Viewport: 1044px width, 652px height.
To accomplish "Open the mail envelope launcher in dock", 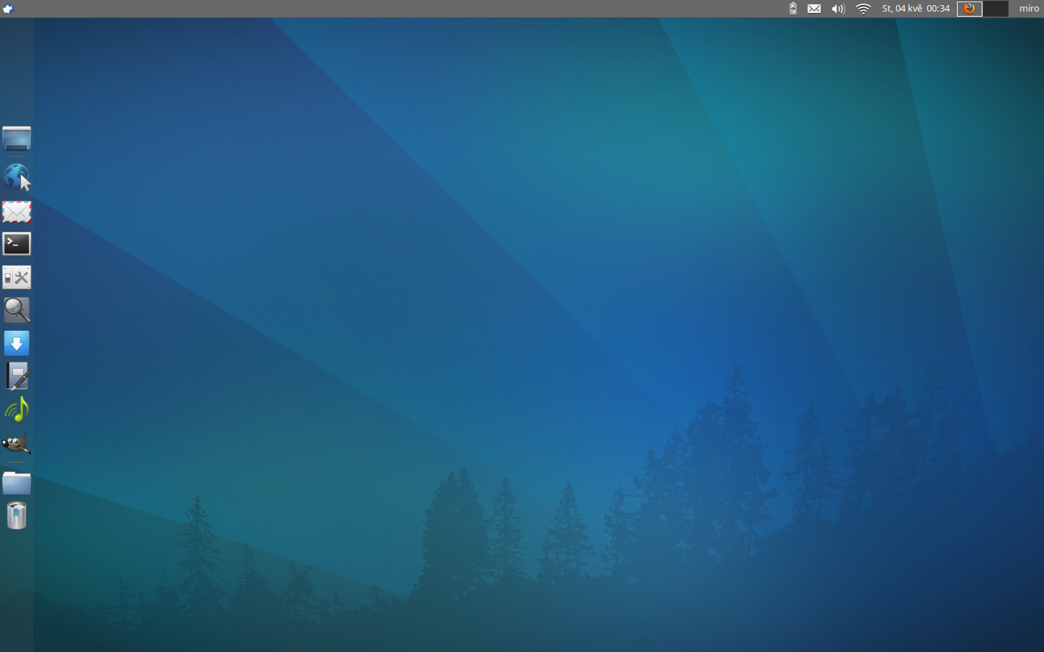I will (17, 212).
